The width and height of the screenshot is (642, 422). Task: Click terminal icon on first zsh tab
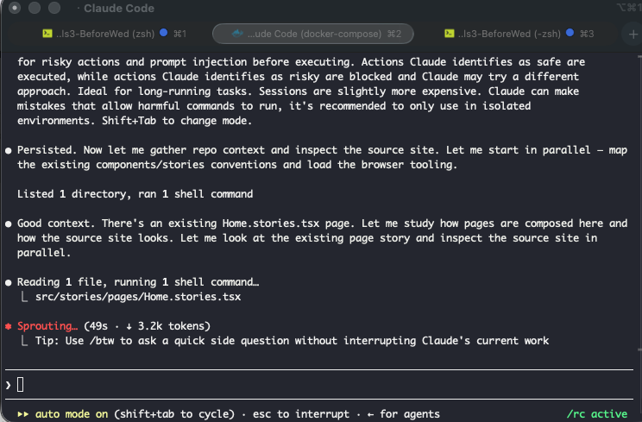click(x=47, y=34)
